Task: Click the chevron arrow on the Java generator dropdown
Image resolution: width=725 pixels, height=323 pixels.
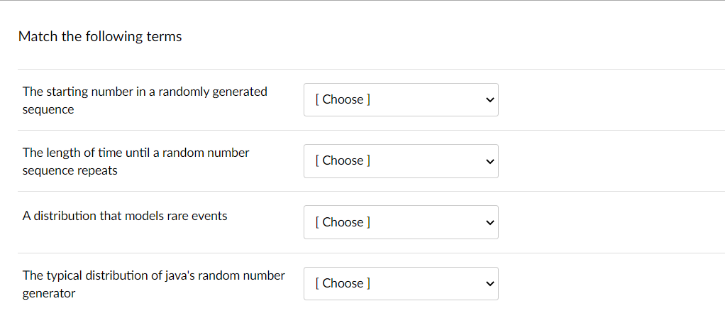Action: [488, 284]
